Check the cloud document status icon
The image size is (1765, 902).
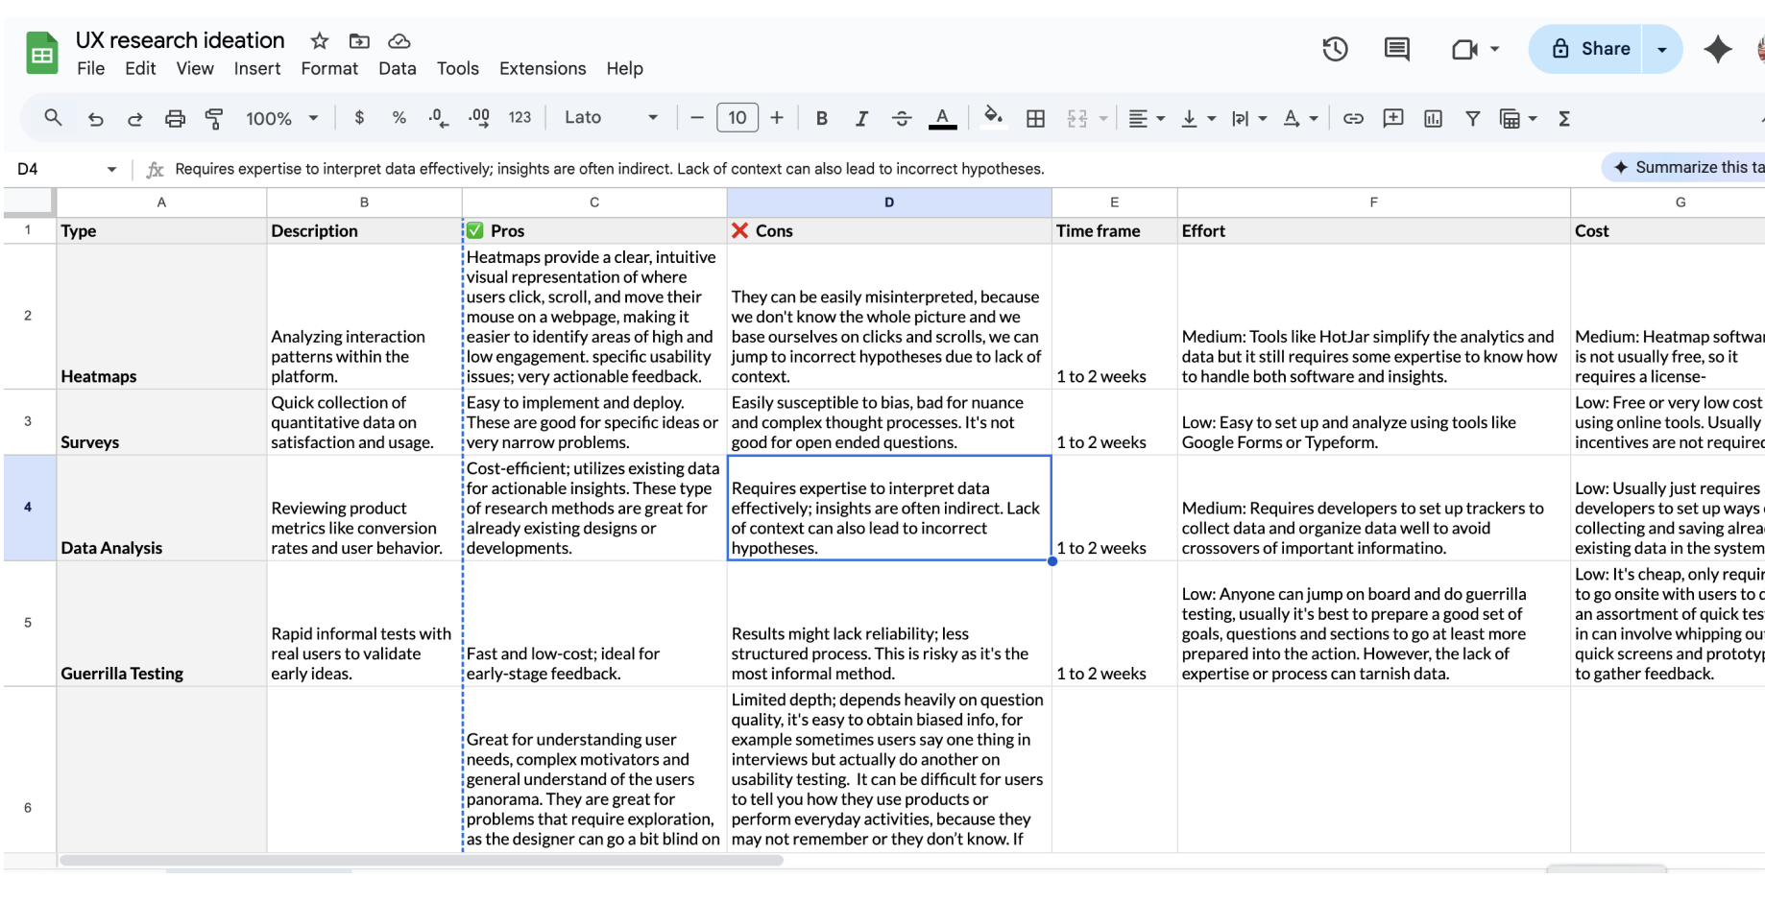(399, 40)
